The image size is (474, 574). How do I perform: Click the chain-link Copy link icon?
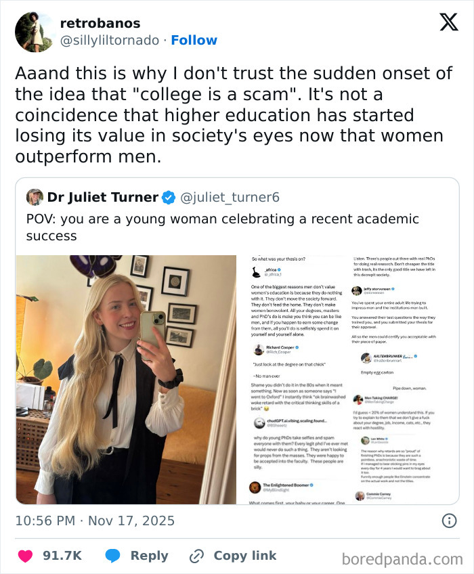195,555
